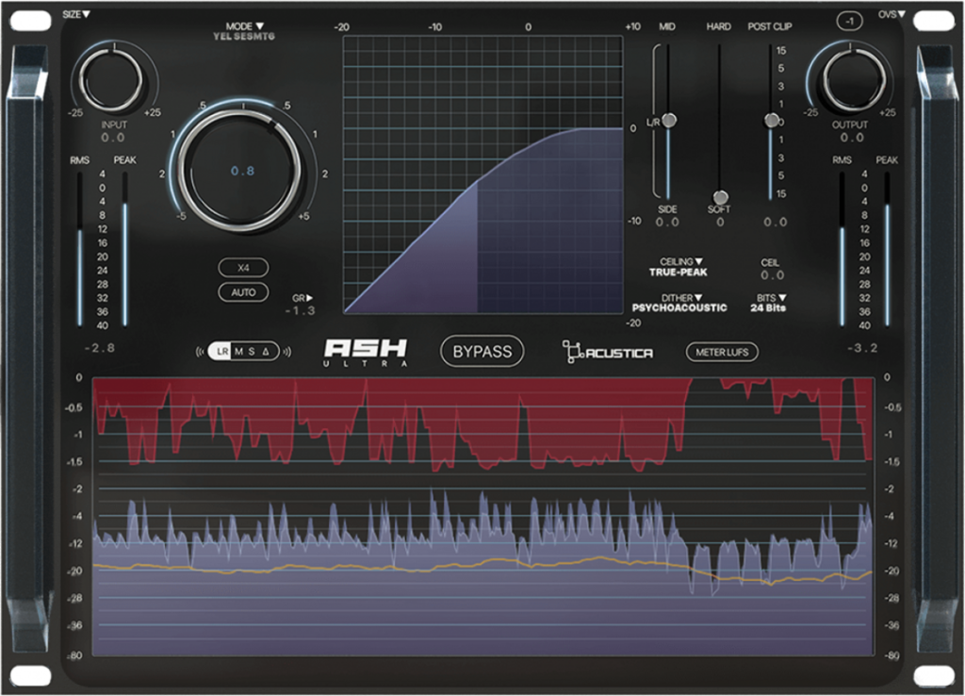Click the input peak readout -2.8
This screenshot has height=696, width=965.
pyautogui.click(x=99, y=348)
